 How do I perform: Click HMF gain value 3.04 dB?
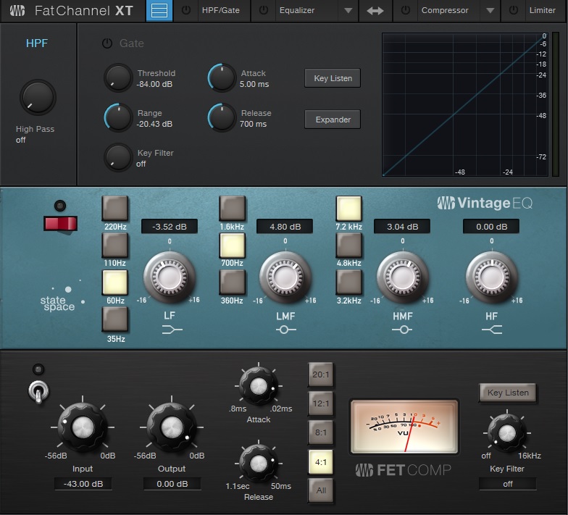pos(403,227)
